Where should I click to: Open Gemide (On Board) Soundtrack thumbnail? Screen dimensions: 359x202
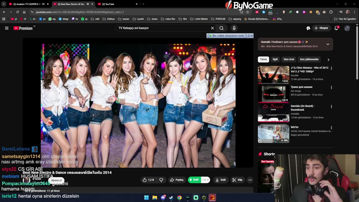point(273,113)
